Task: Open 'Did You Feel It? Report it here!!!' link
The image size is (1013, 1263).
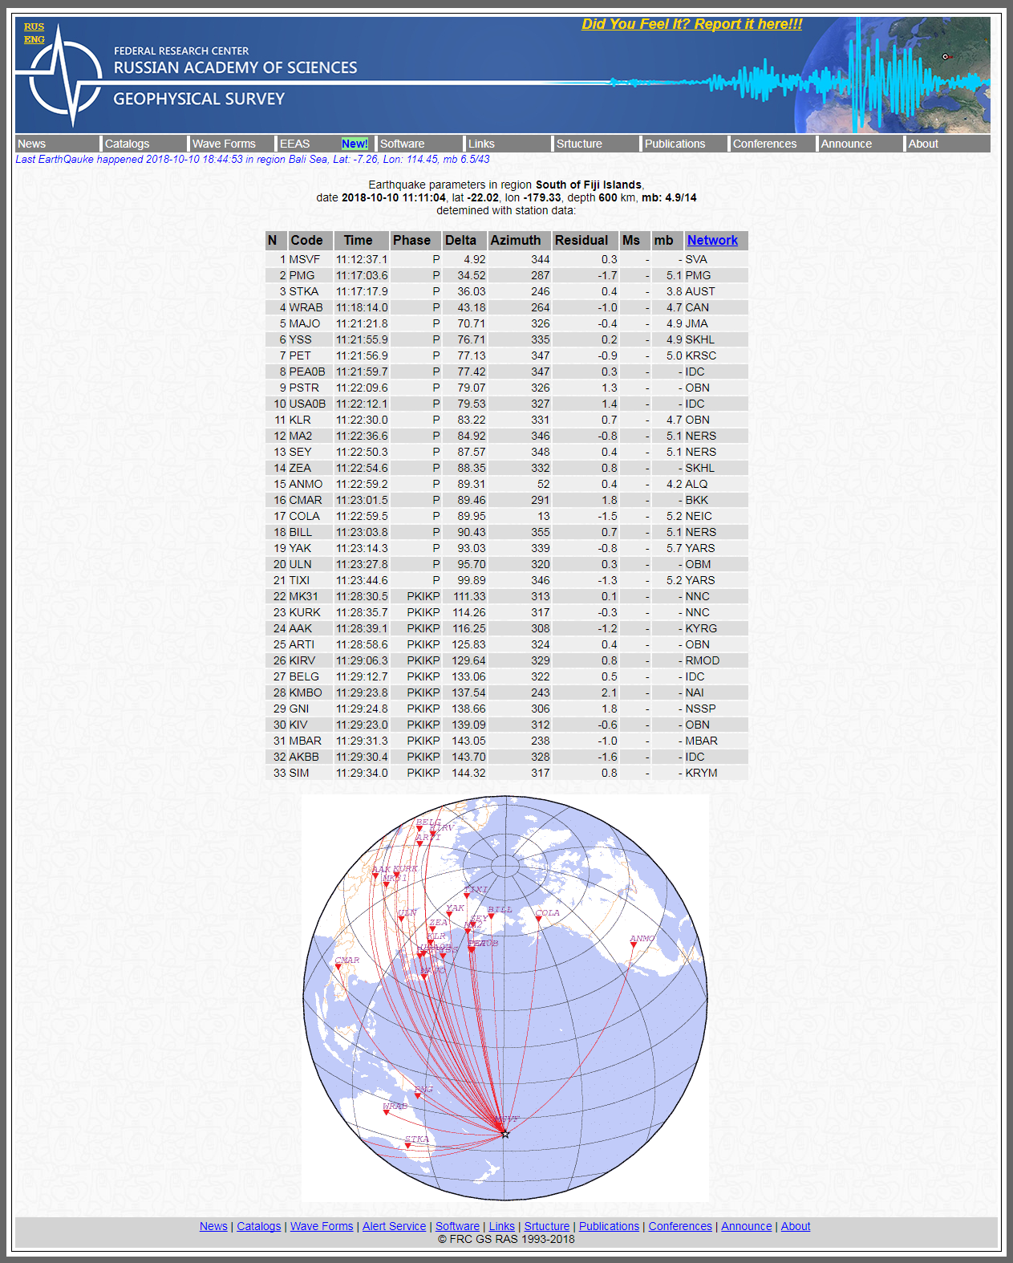Action: point(691,24)
